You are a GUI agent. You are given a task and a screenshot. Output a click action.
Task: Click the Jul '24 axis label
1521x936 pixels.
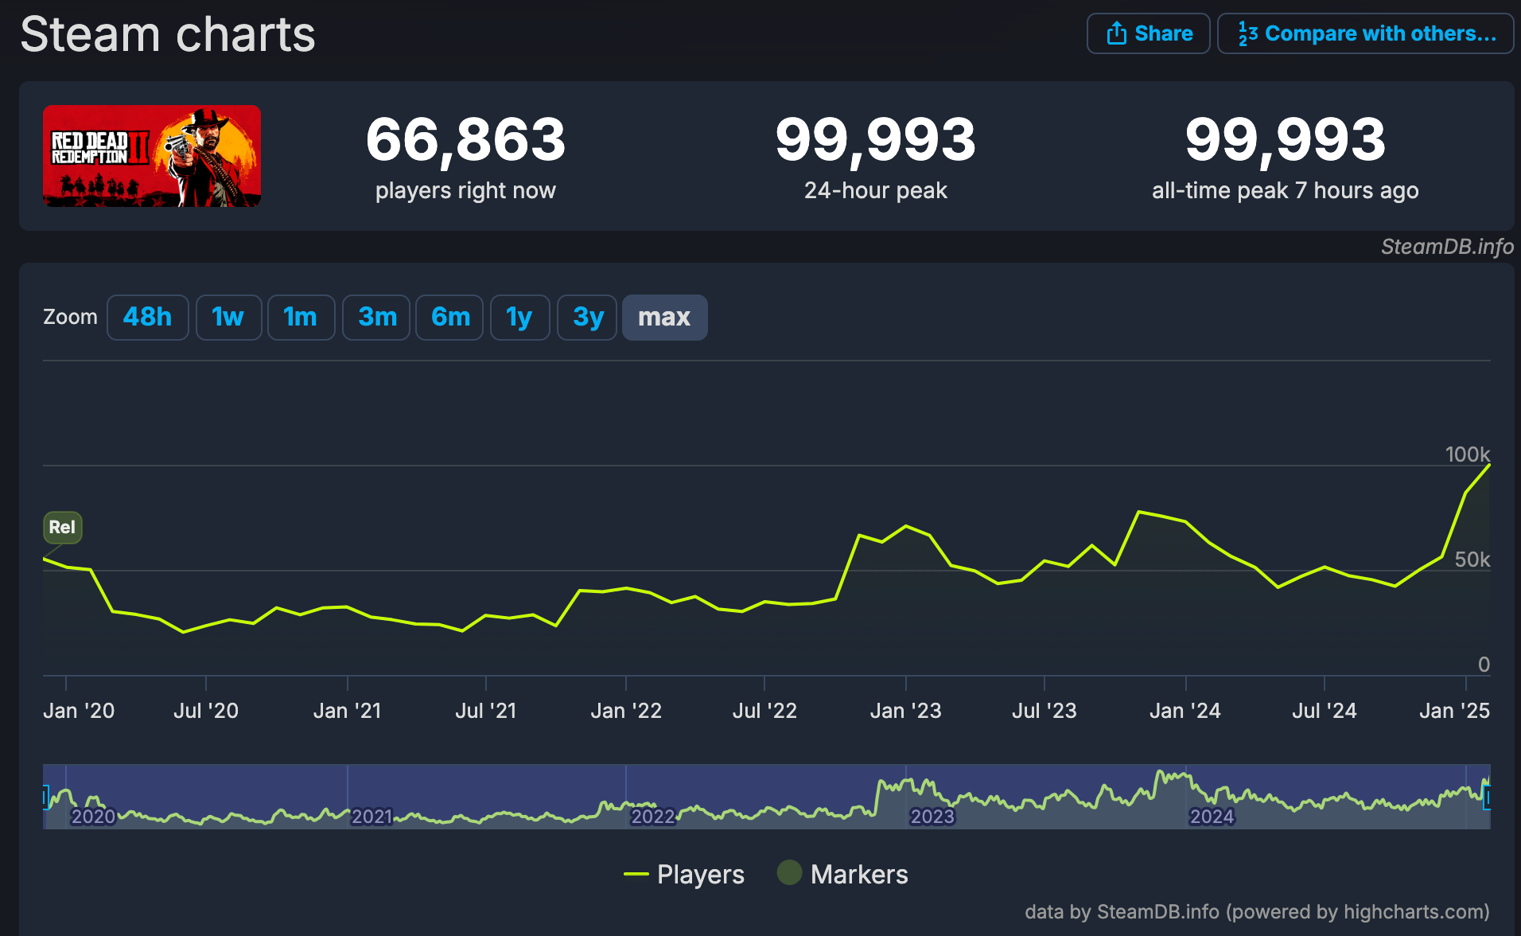coord(1324,711)
